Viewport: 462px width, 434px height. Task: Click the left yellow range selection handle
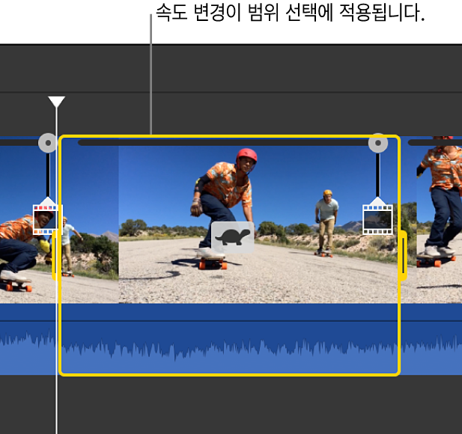(55, 255)
